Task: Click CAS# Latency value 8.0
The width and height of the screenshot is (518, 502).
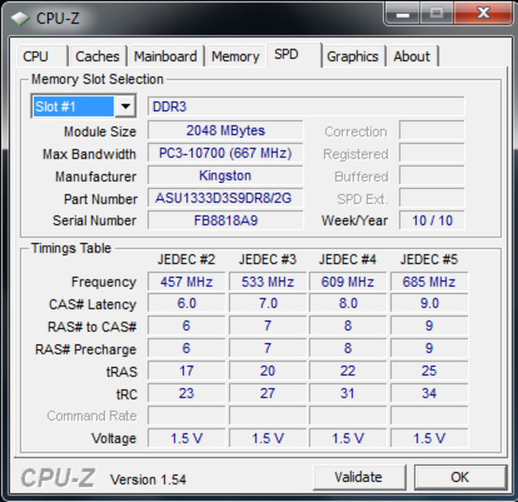Action: pos(347,303)
